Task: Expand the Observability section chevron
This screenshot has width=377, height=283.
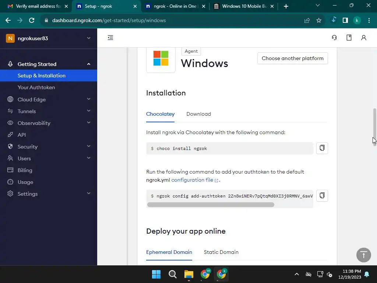Action: point(89,122)
